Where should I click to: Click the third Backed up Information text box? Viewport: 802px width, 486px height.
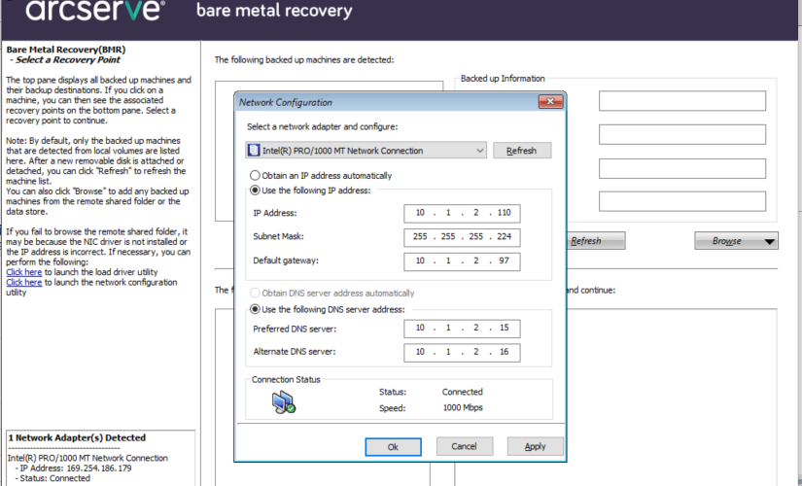(x=682, y=168)
